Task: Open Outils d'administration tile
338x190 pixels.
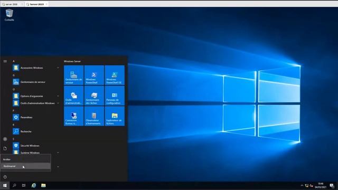Action: tap(74, 96)
